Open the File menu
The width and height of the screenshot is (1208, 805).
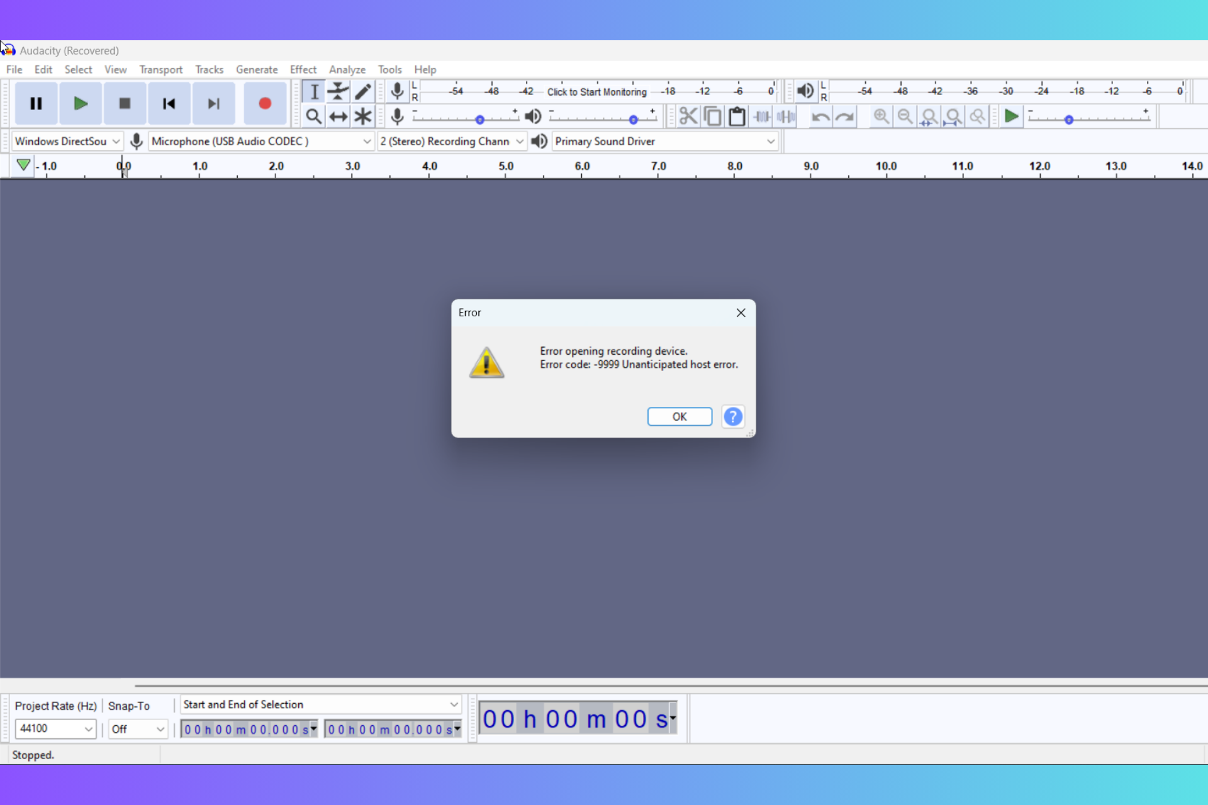tap(14, 70)
